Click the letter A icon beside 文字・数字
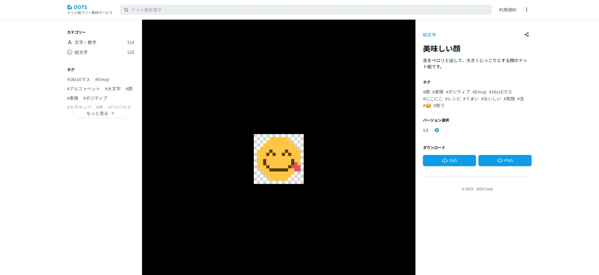Viewport: 599px width, 275px height. pyautogui.click(x=70, y=42)
